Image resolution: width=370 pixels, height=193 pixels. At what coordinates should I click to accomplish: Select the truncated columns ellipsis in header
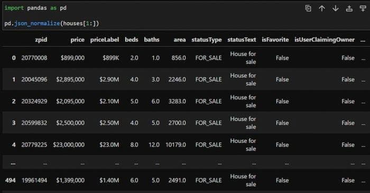click(363, 40)
